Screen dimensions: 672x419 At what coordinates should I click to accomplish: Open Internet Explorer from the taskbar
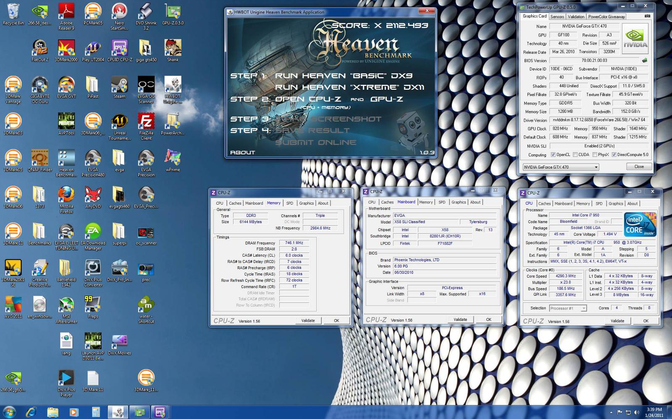point(31,412)
